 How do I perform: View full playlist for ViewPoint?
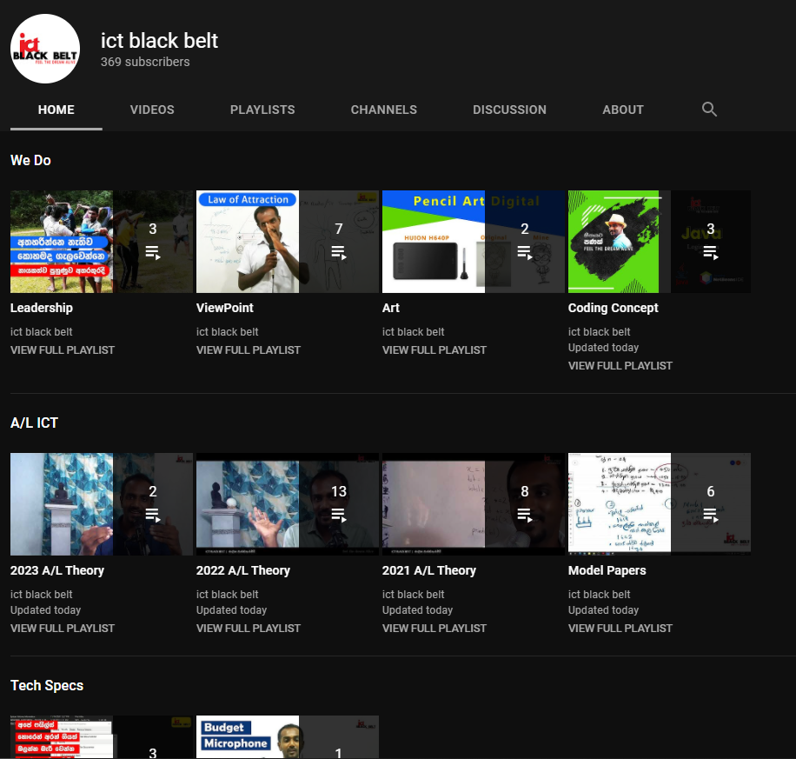click(x=249, y=350)
